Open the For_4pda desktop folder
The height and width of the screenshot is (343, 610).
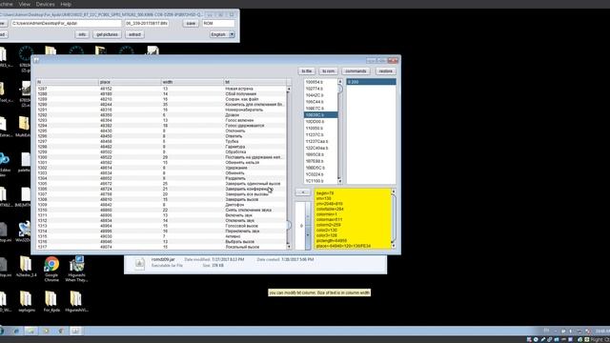pyautogui.click(x=51, y=302)
